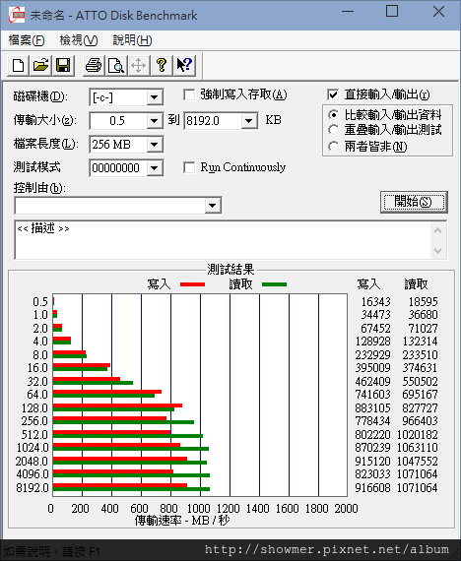Start the benchmark with 開始 button

[x=414, y=202]
